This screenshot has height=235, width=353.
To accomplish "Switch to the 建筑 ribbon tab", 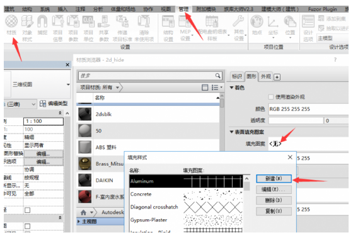I will point(9,9).
